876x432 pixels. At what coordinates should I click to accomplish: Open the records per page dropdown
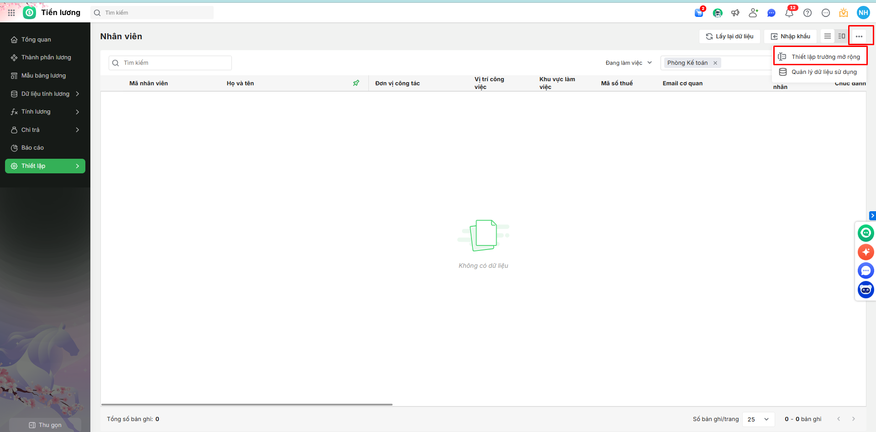(x=758, y=419)
